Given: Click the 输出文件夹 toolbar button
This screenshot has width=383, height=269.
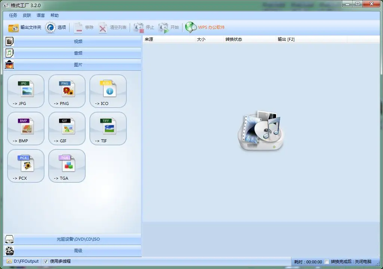Looking at the screenshot, I should click(25, 27).
